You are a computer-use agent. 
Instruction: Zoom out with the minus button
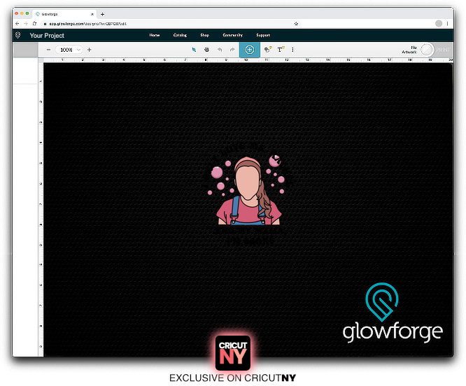(48, 50)
